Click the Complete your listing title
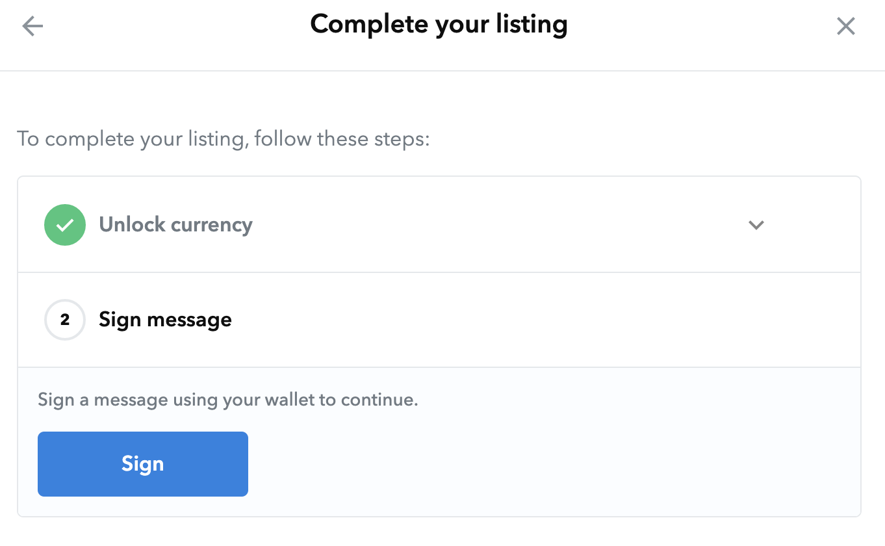The width and height of the screenshot is (885, 546). point(439,24)
